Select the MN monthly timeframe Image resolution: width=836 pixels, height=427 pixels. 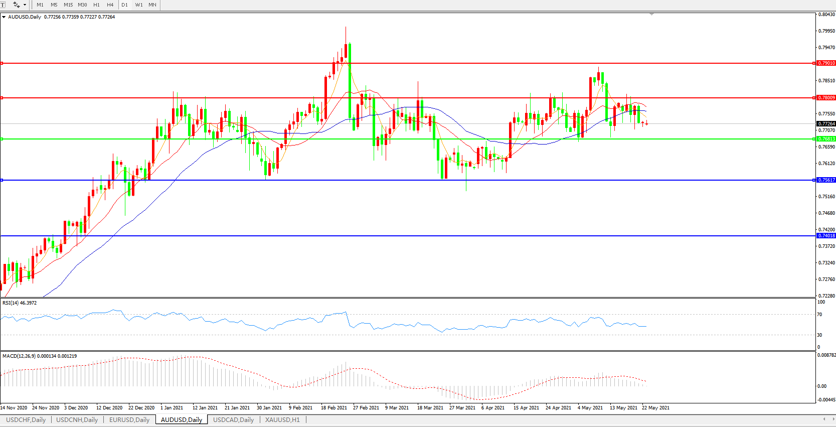point(152,5)
